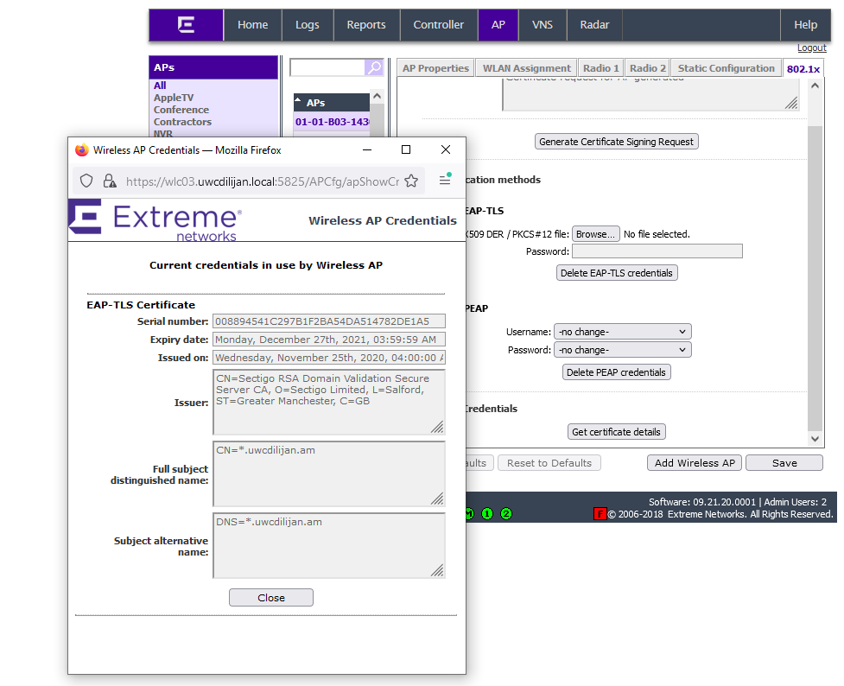Select the 802.1x tab
The width and height of the screenshot is (844, 686).
tap(803, 69)
